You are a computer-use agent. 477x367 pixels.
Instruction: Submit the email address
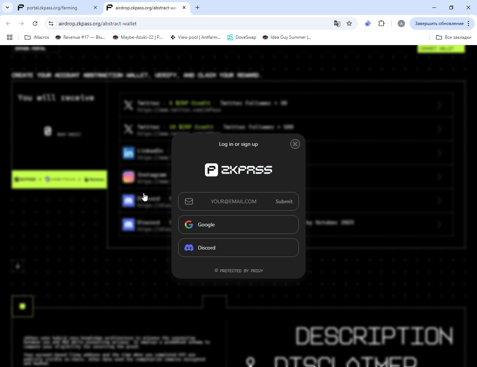pyautogui.click(x=284, y=201)
